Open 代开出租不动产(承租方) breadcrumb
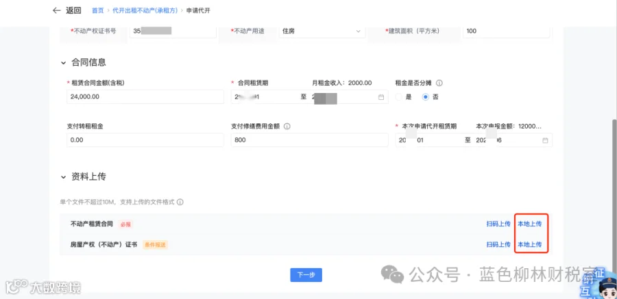The width and height of the screenshot is (617, 299). (x=145, y=11)
